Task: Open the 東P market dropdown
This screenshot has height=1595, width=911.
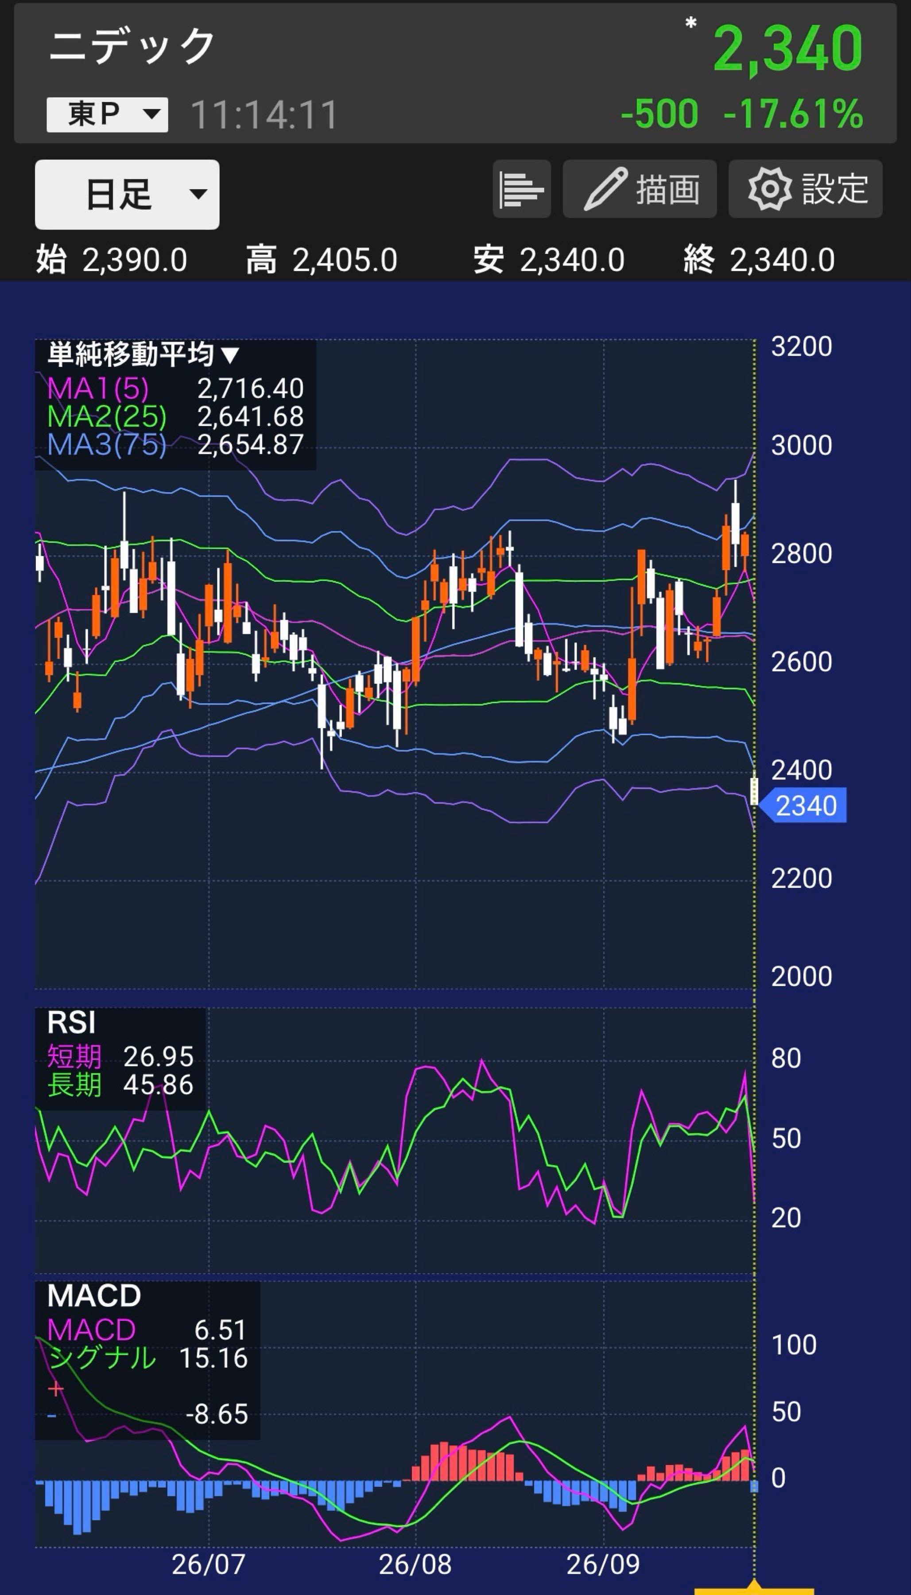Action: tap(107, 114)
